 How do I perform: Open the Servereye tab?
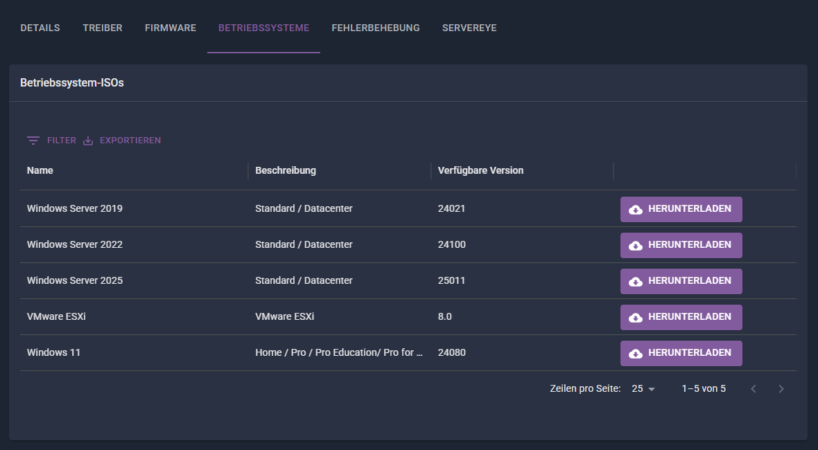469,28
